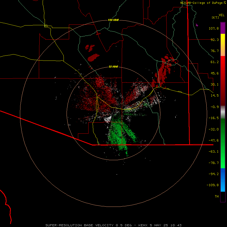Pick the blue segment of the color bar
227x227 pixels.
223,180
